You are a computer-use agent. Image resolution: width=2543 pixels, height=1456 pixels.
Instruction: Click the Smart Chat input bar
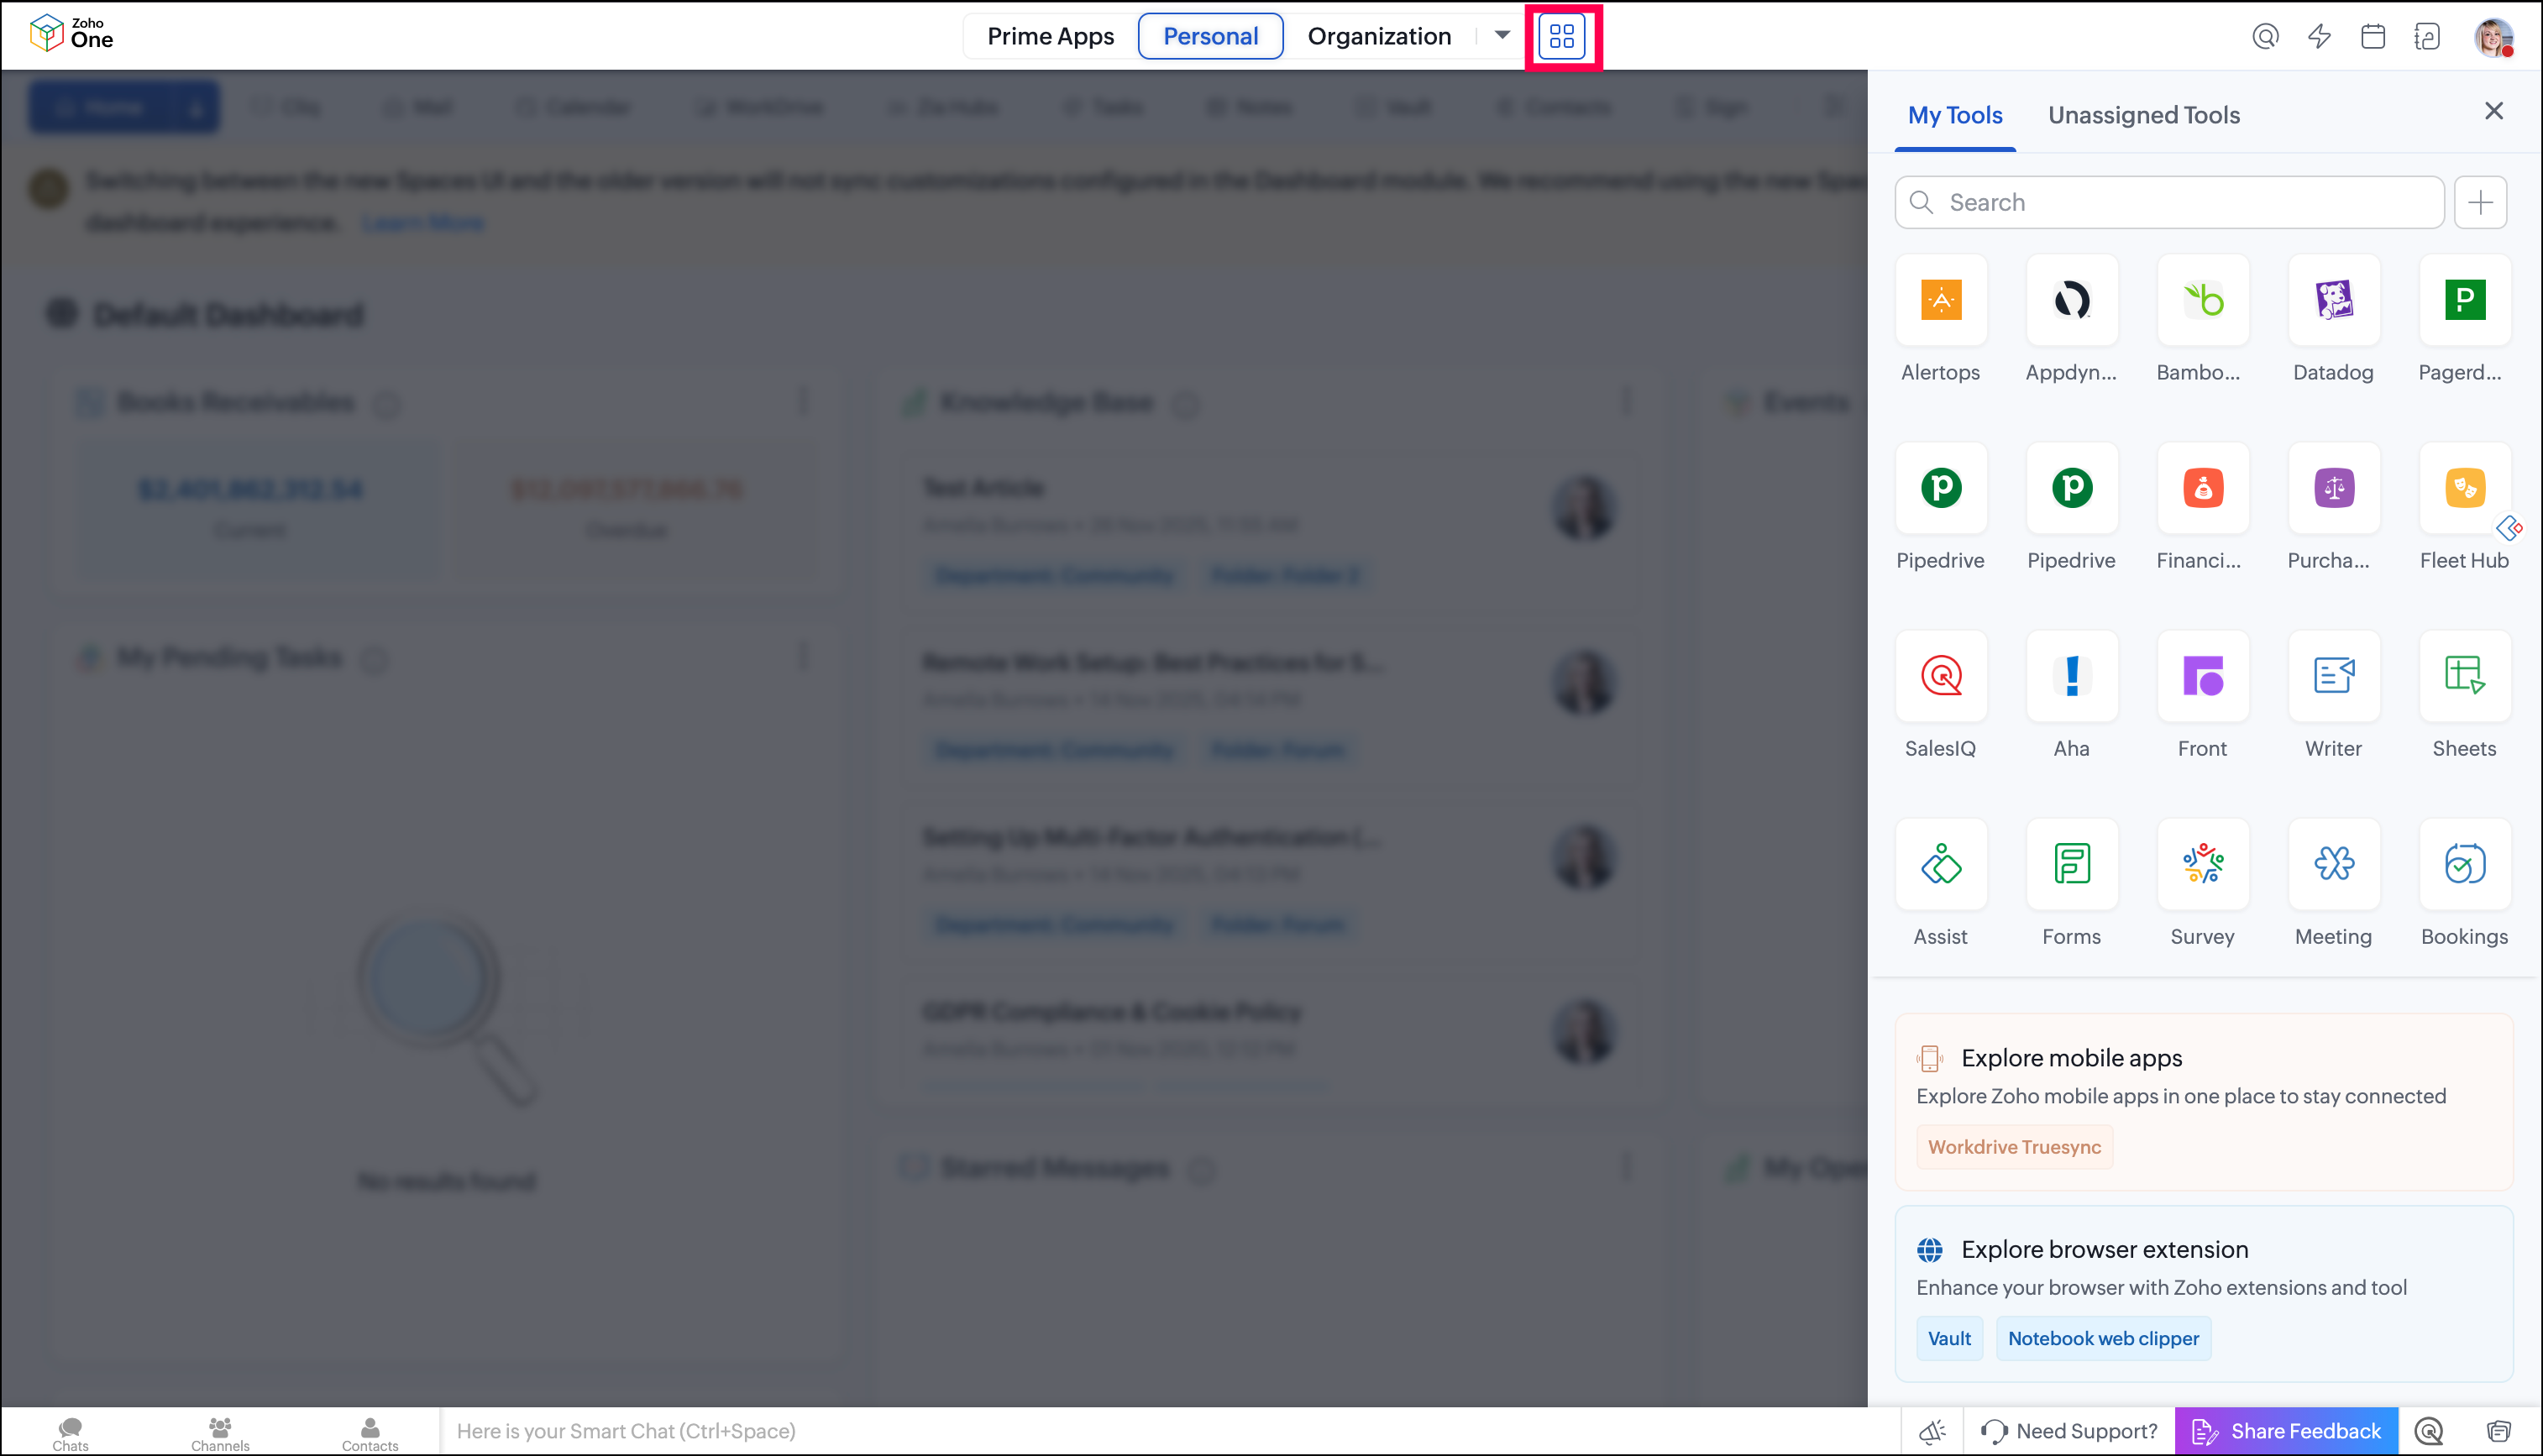click(1168, 1431)
